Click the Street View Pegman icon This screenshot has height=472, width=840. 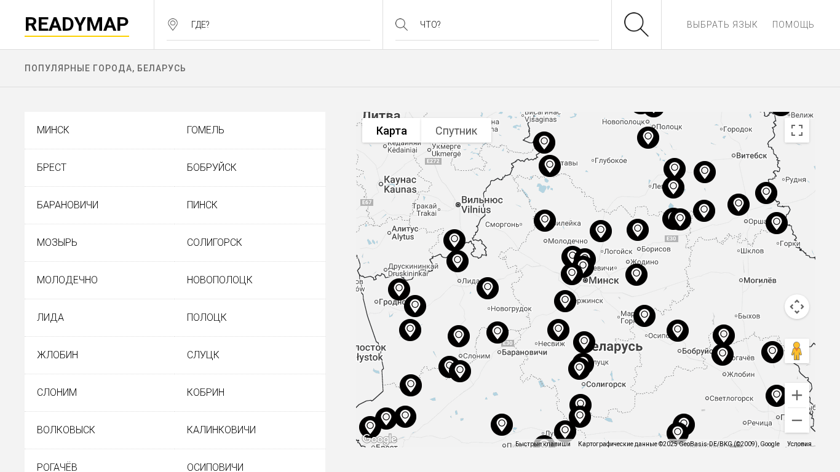pyautogui.click(x=797, y=351)
